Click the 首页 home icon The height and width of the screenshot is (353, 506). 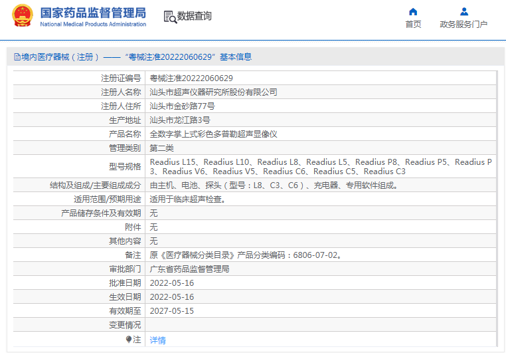coord(413,12)
